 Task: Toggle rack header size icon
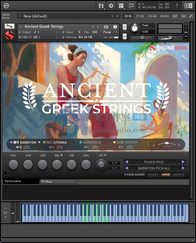coord(191,16)
